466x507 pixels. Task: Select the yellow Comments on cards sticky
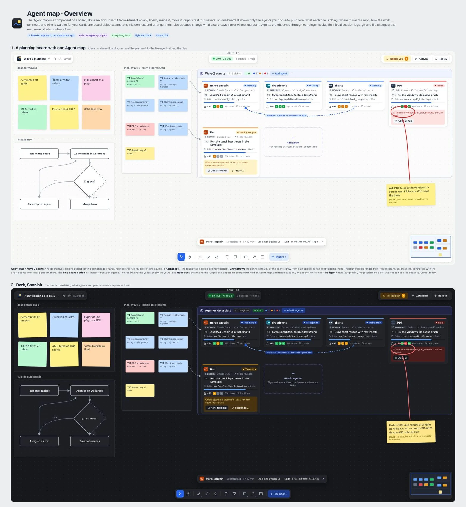[32, 88]
